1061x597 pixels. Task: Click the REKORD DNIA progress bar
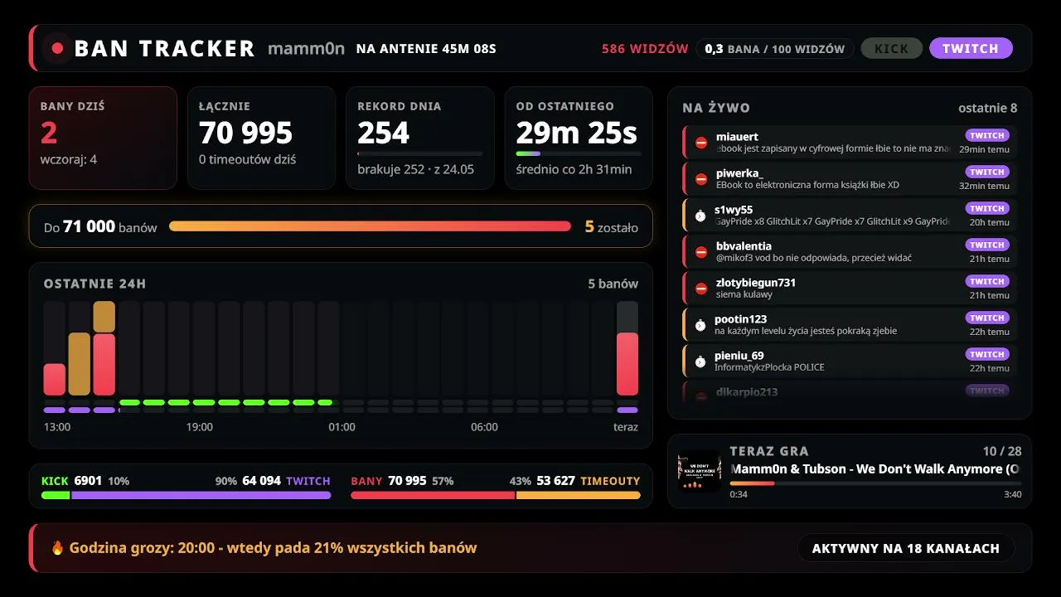click(419, 153)
